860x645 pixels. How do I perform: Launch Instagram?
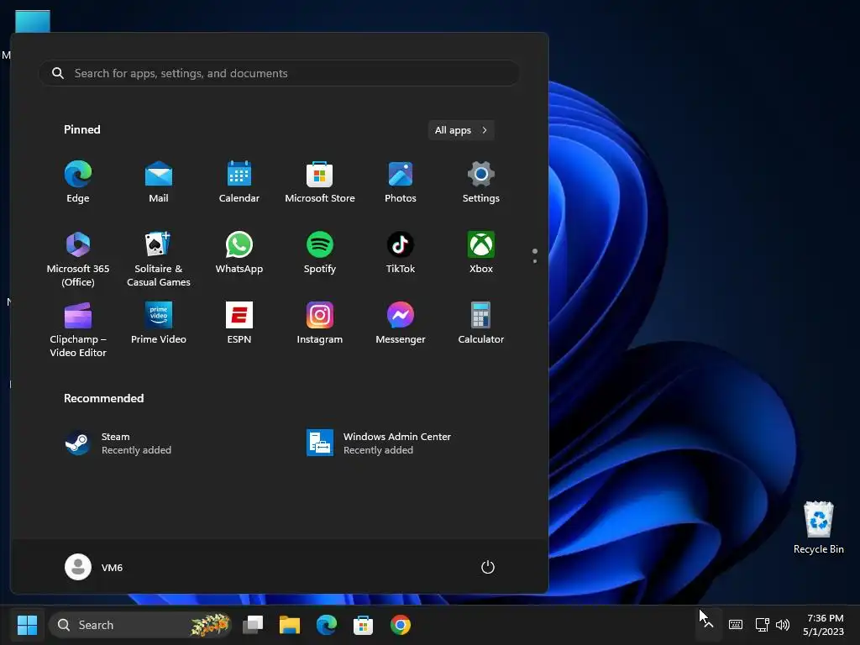click(x=320, y=323)
